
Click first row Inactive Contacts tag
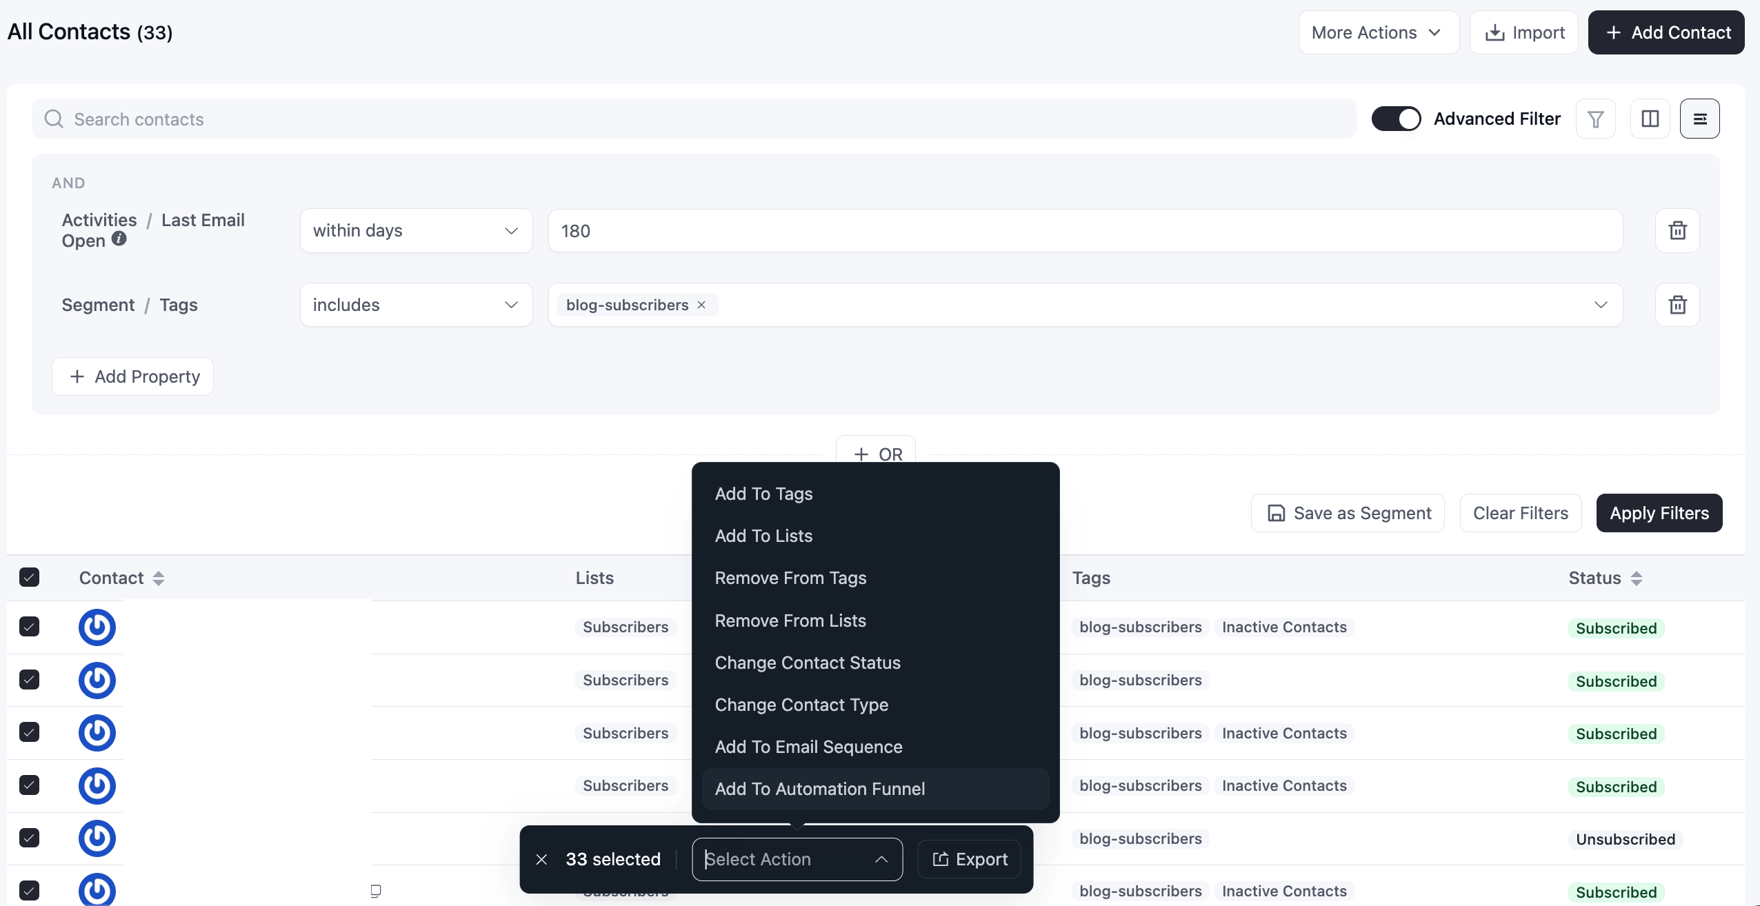click(x=1284, y=627)
